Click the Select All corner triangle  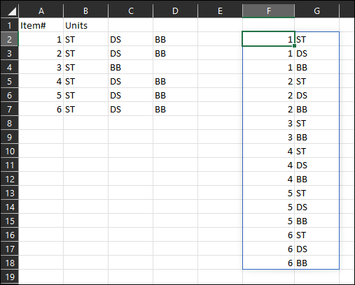pos(12,11)
